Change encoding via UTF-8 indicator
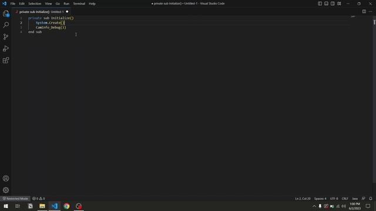 334,199
